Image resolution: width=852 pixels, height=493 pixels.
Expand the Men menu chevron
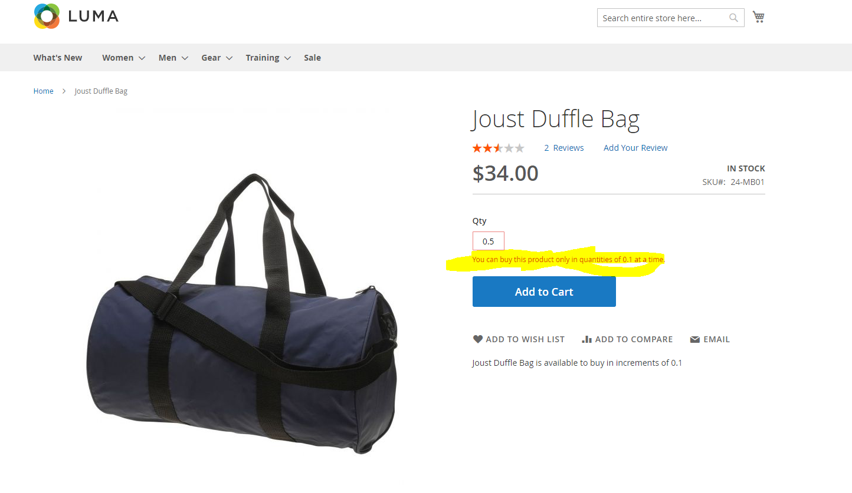185,58
